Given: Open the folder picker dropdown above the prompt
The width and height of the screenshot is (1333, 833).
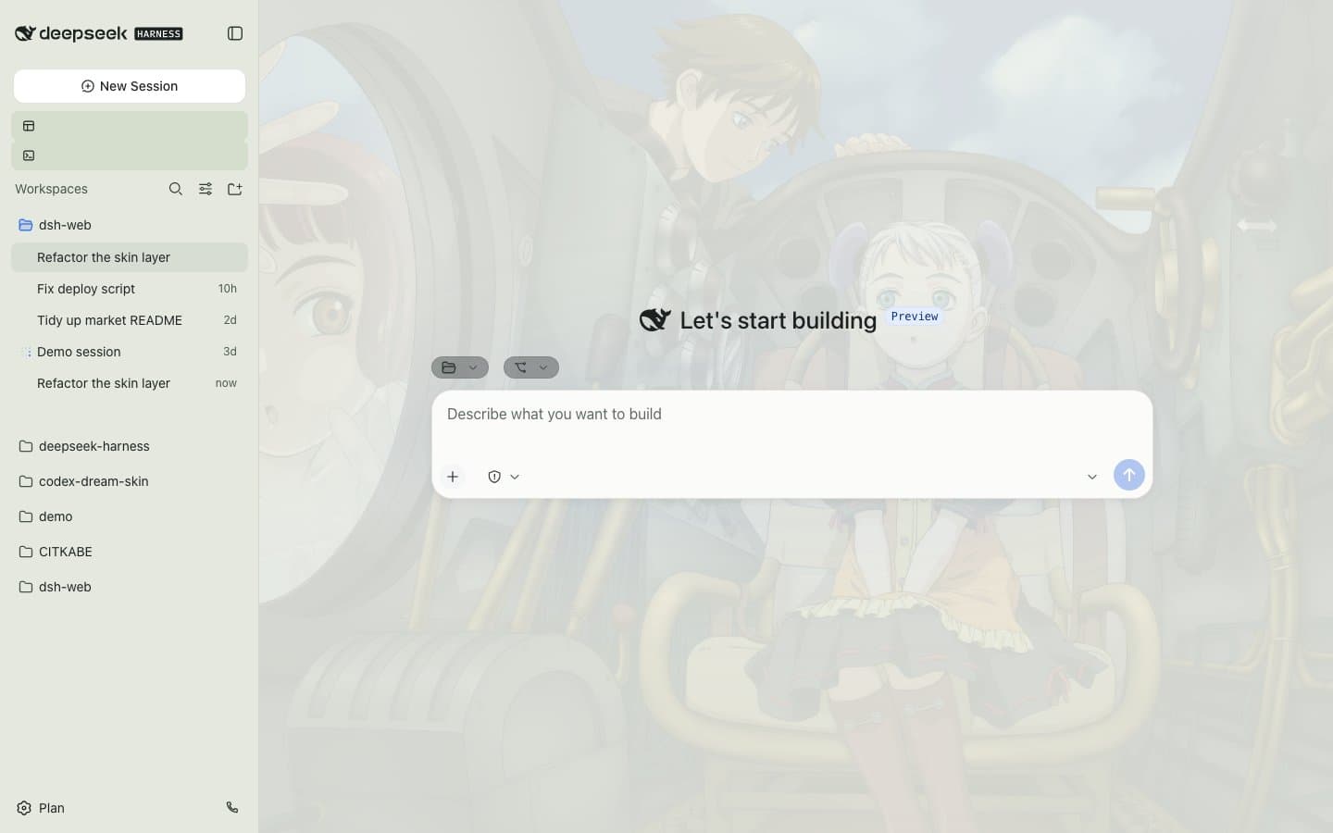Looking at the screenshot, I should [460, 367].
